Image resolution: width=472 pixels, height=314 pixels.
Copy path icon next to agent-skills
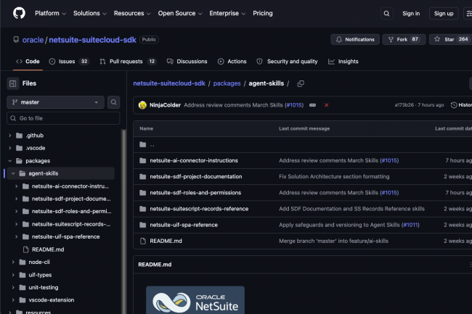coord(300,83)
